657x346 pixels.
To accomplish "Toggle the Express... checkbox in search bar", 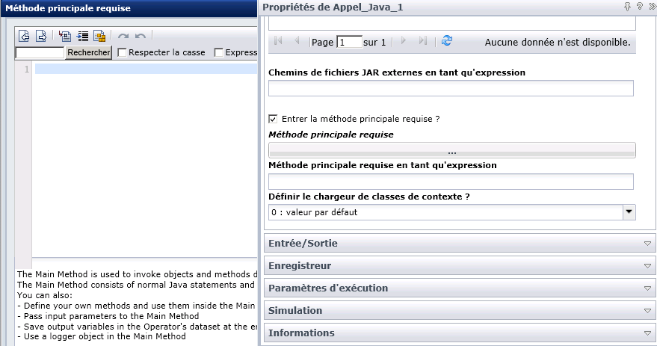I will click(x=218, y=52).
